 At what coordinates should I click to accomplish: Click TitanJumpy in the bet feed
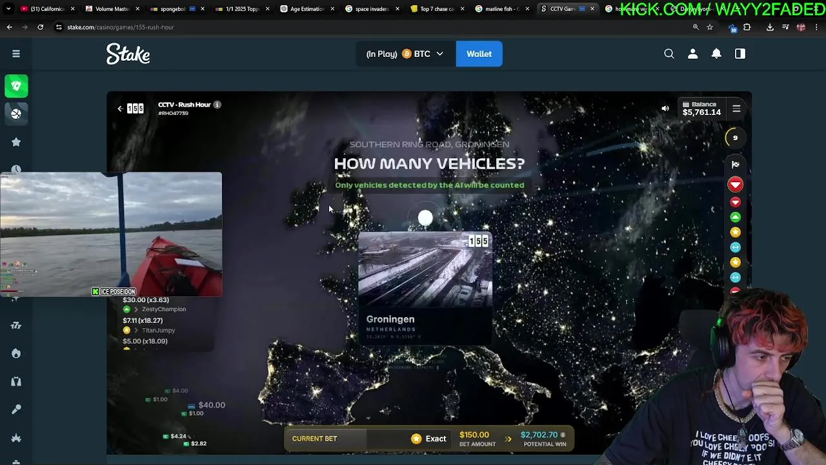point(158,330)
